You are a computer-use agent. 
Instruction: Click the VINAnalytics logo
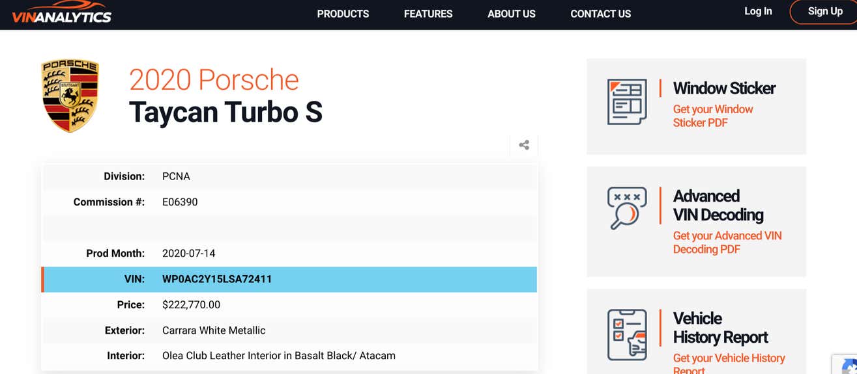click(x=61, y=14)
